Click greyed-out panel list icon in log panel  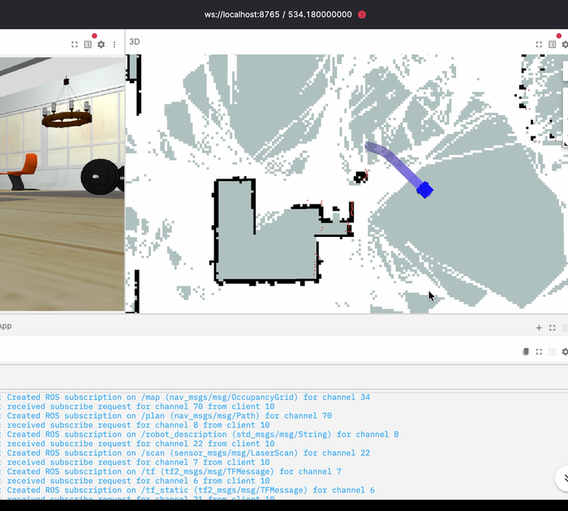(x=552, y=352)
